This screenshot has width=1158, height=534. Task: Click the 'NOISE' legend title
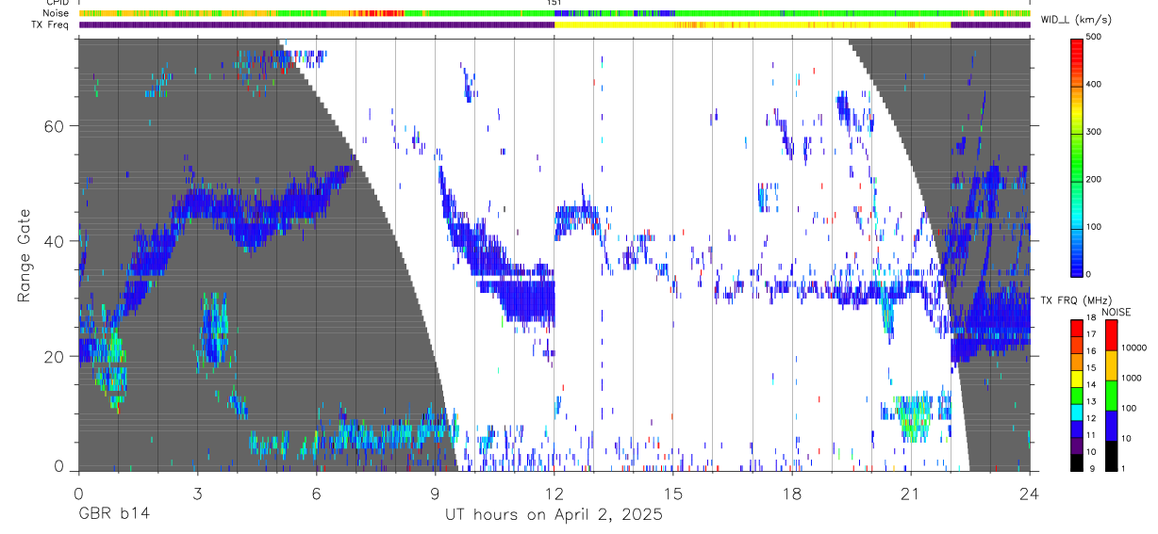[x=1118, y=312]
